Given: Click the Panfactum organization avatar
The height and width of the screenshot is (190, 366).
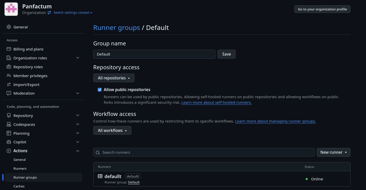Looking at the screenshot, I should pos(11,9).
